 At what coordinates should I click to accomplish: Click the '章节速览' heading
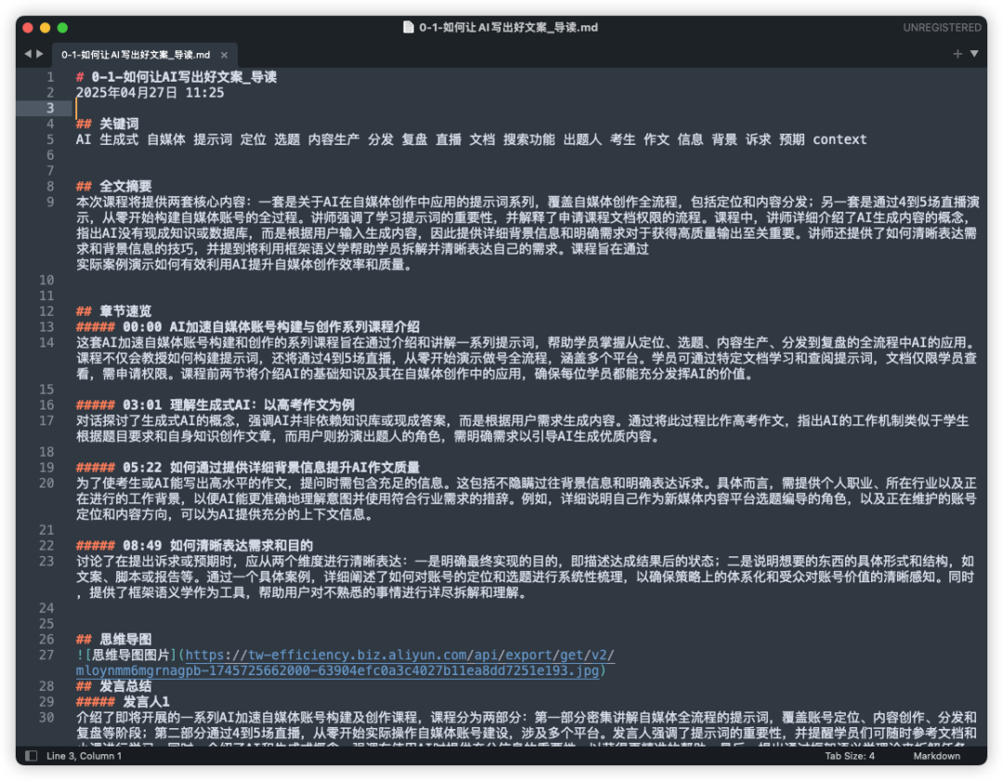click(x=125, y=311)
